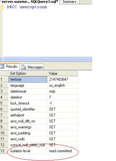Select the -1 value cell

coord(63,103)
